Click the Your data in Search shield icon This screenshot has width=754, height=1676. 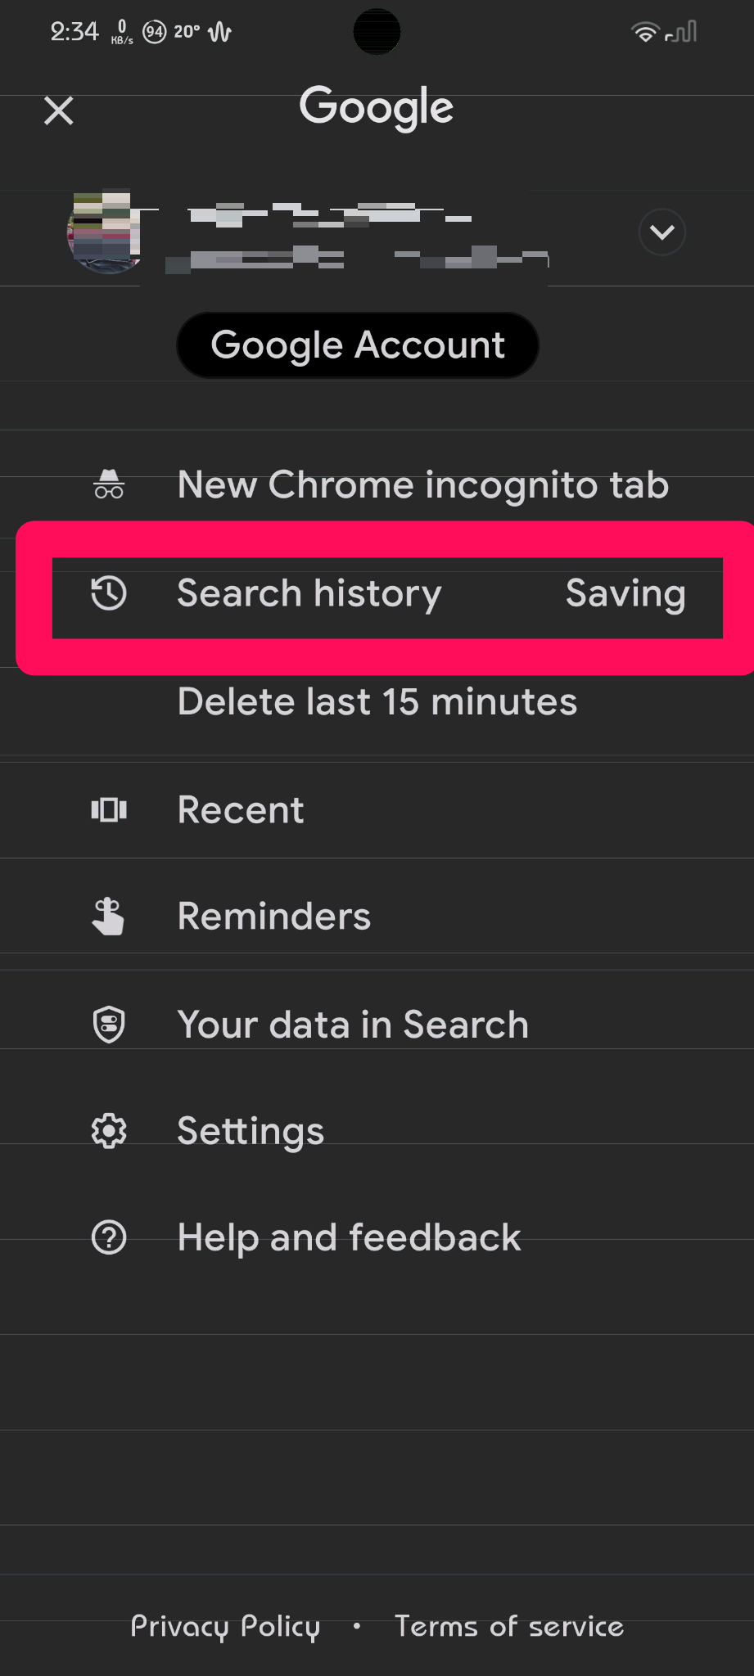pos(108,1024)
